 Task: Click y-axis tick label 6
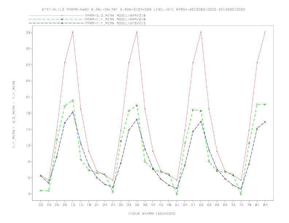pos(29,178)
